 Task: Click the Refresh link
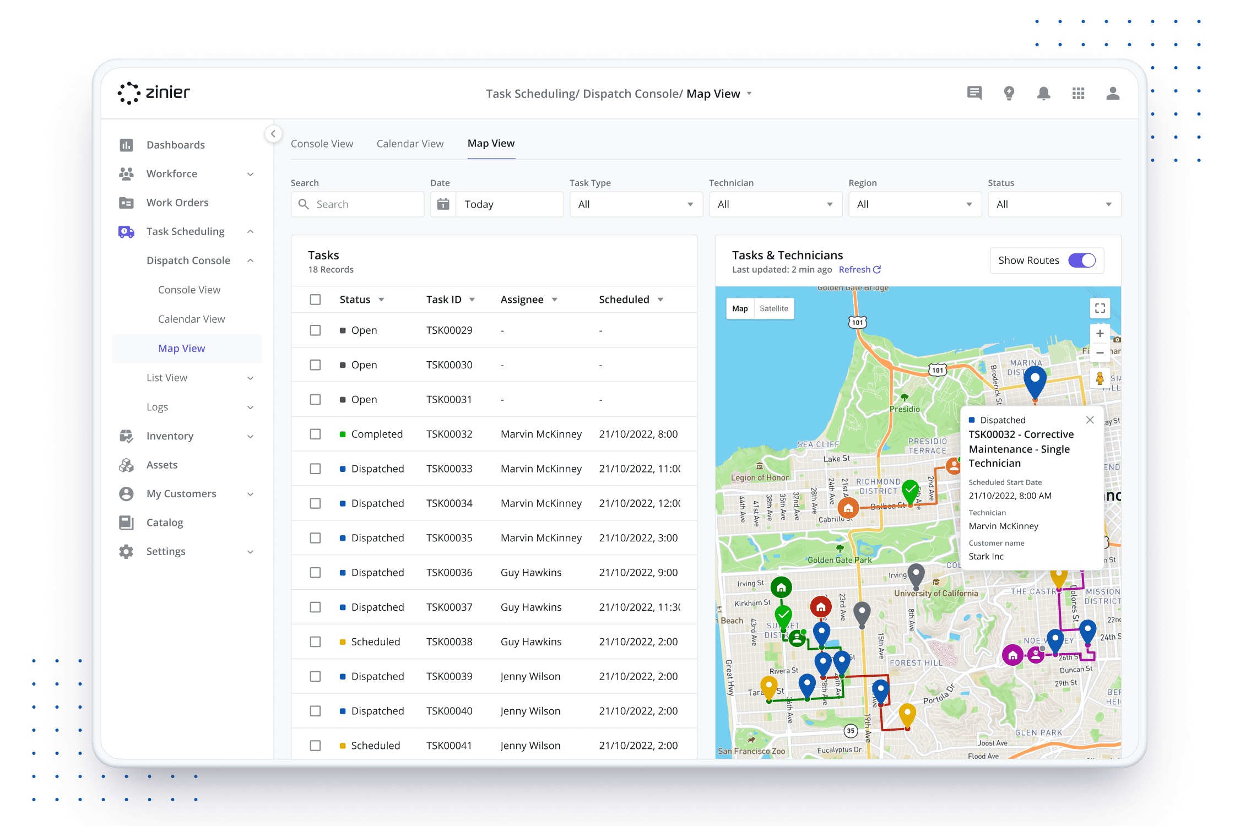pos(859,269)
